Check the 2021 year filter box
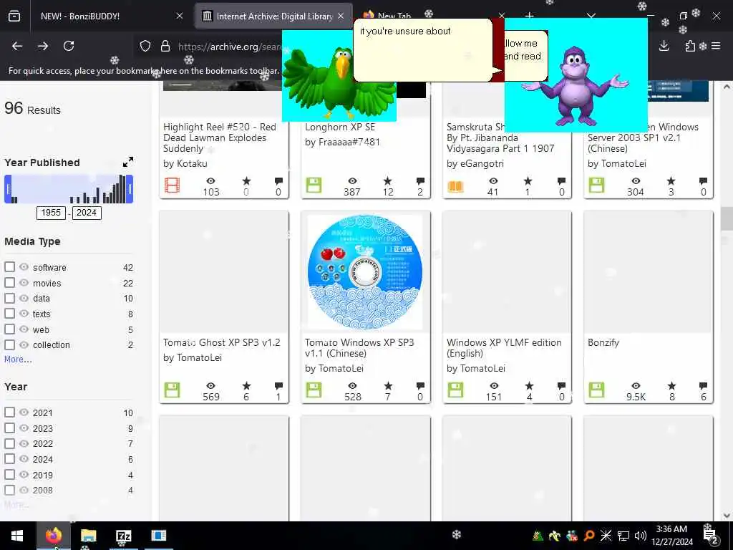This screenshot has width=733, height=550. coord(10,412)
